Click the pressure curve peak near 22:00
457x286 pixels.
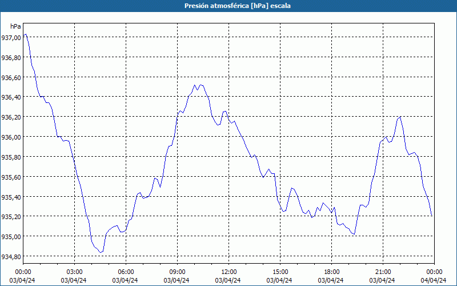tap(400, 117)
